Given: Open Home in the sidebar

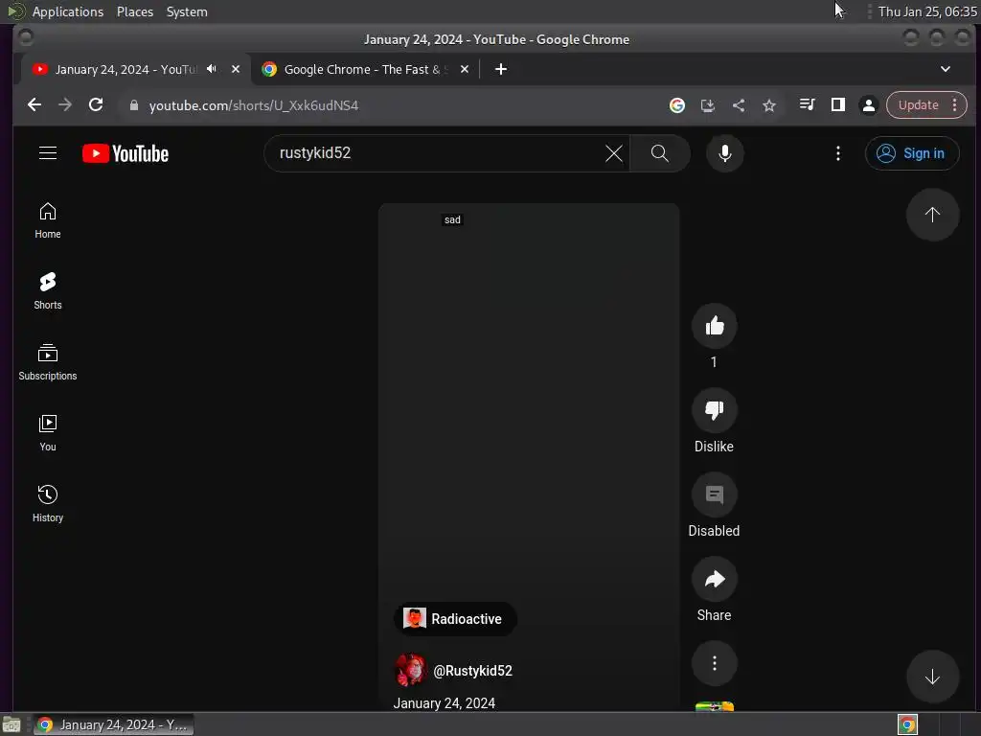Looking at the screenshot, I should [48, 221].
